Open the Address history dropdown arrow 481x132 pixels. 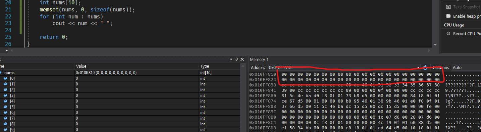click(x=418, y=67)
